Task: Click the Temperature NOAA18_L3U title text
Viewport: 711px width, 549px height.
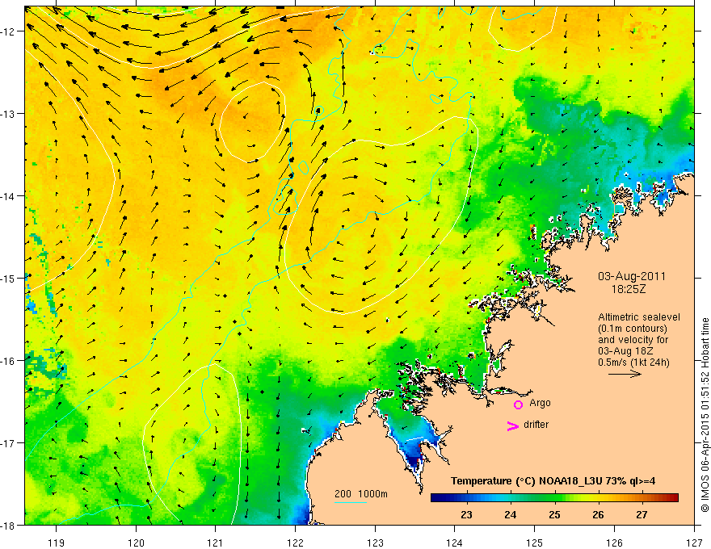Action: (x=553, y=481)
